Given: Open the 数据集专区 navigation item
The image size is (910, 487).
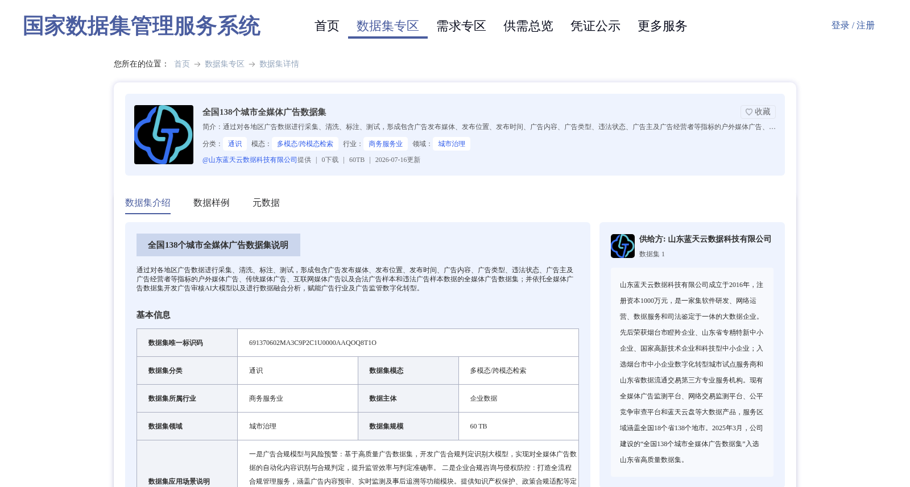Looking at the screenshot, I should click(x=388, y=26).
